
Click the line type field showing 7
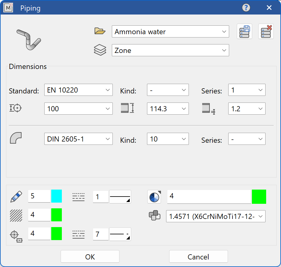pyautogui.click(x=101, y=234)
